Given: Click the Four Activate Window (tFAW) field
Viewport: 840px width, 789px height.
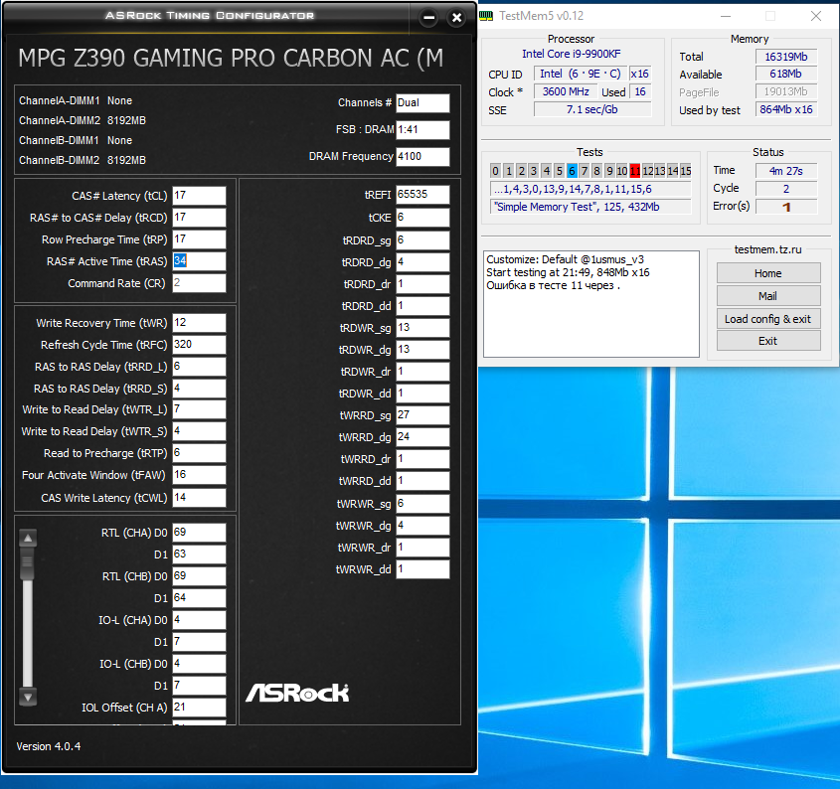Looking at the screenshot, I should tap(199, 475).
